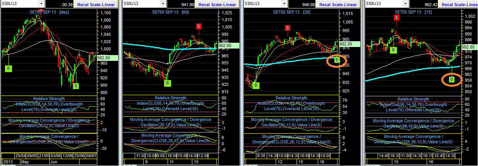Click the Relative Strength Index label on day chart

click(x=48, y=104)
